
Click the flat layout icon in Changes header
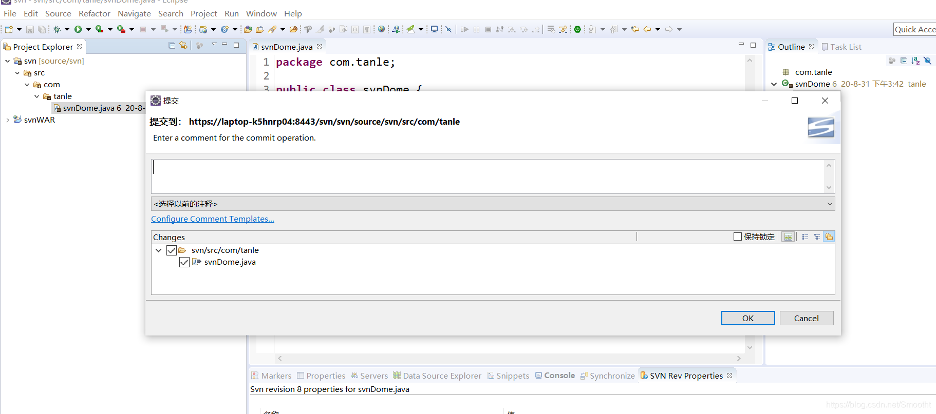pyautogui.click(x=805, y=236)
